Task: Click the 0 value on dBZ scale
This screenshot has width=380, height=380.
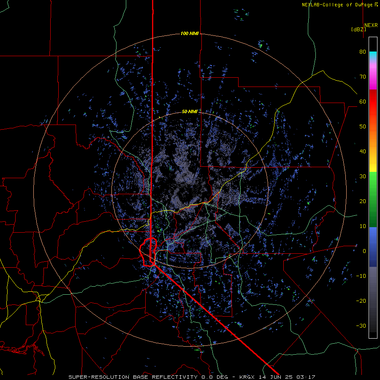Action: [x=364, y=251]
